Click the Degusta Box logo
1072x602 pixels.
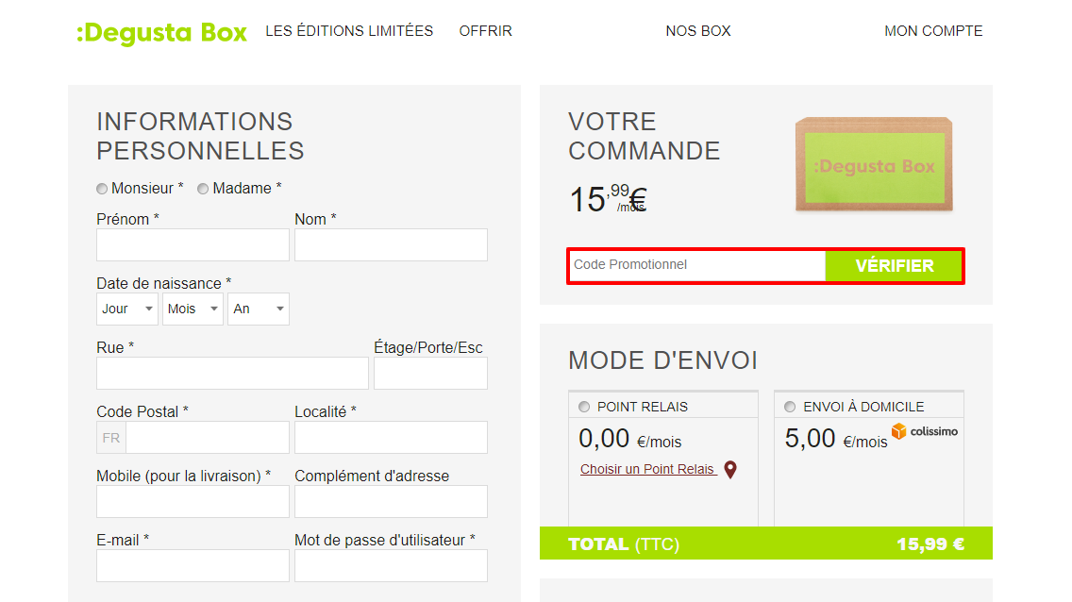pos(161,32)
